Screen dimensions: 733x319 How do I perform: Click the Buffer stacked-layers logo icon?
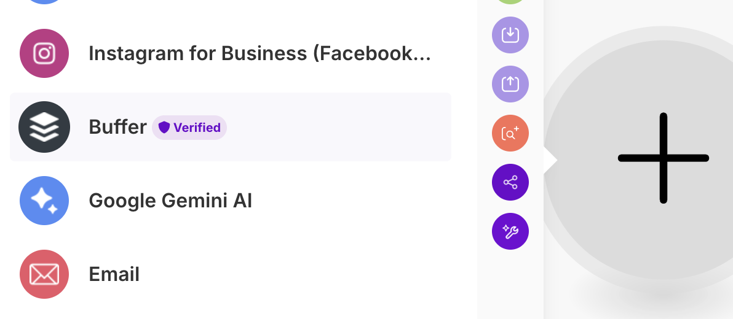(44, 127)
